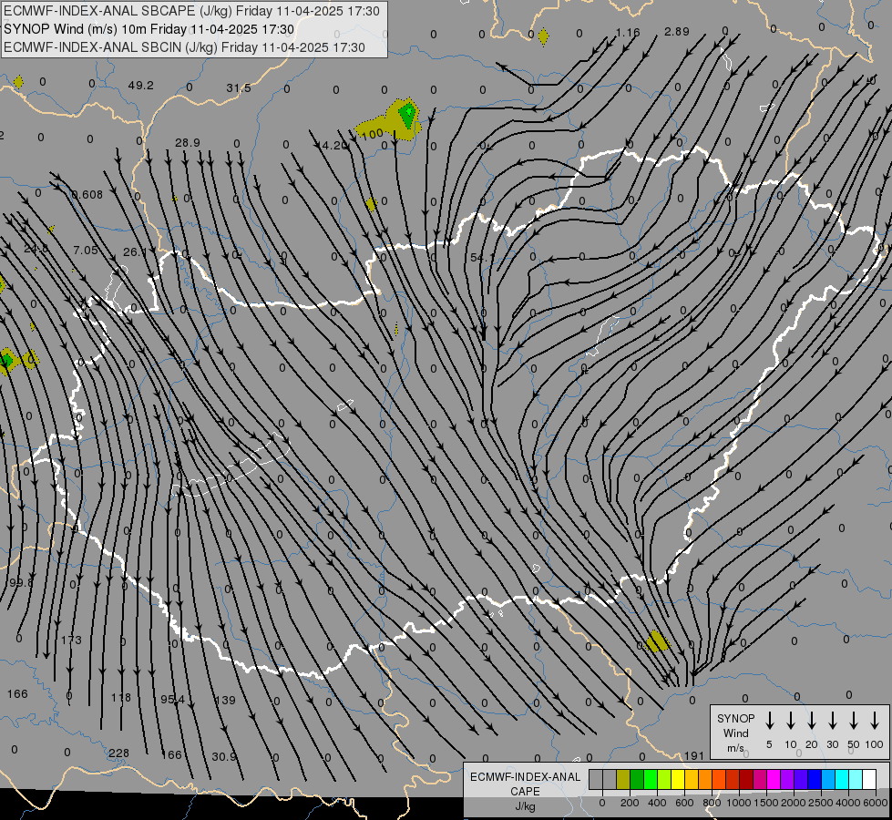This screenshot has width=892, height=820.
Task: Click the 200 tick label on color scale
Action: click(630, 803)
